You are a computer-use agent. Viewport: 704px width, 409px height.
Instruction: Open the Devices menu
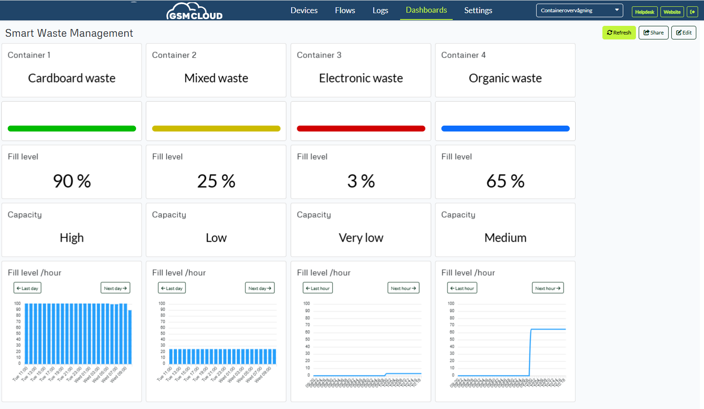click(304, 10)
